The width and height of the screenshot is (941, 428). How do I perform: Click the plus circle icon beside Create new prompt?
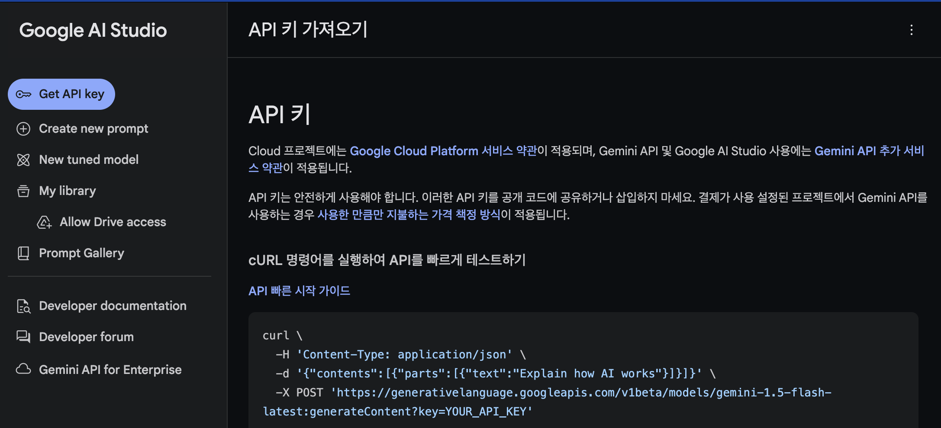click(23, 129)
